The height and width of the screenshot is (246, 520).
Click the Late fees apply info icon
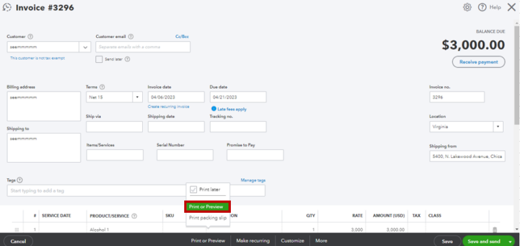[214, 109]
